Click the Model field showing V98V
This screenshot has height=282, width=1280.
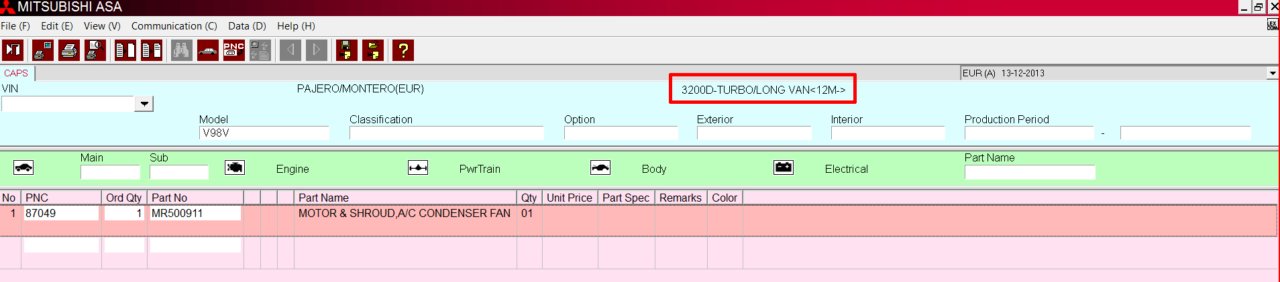264,133
